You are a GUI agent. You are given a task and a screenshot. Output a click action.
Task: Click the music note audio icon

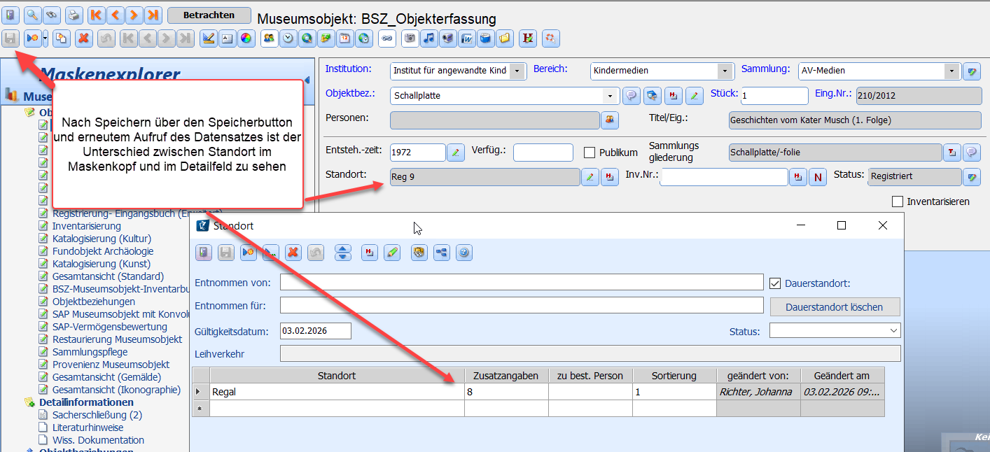point(428,38)
